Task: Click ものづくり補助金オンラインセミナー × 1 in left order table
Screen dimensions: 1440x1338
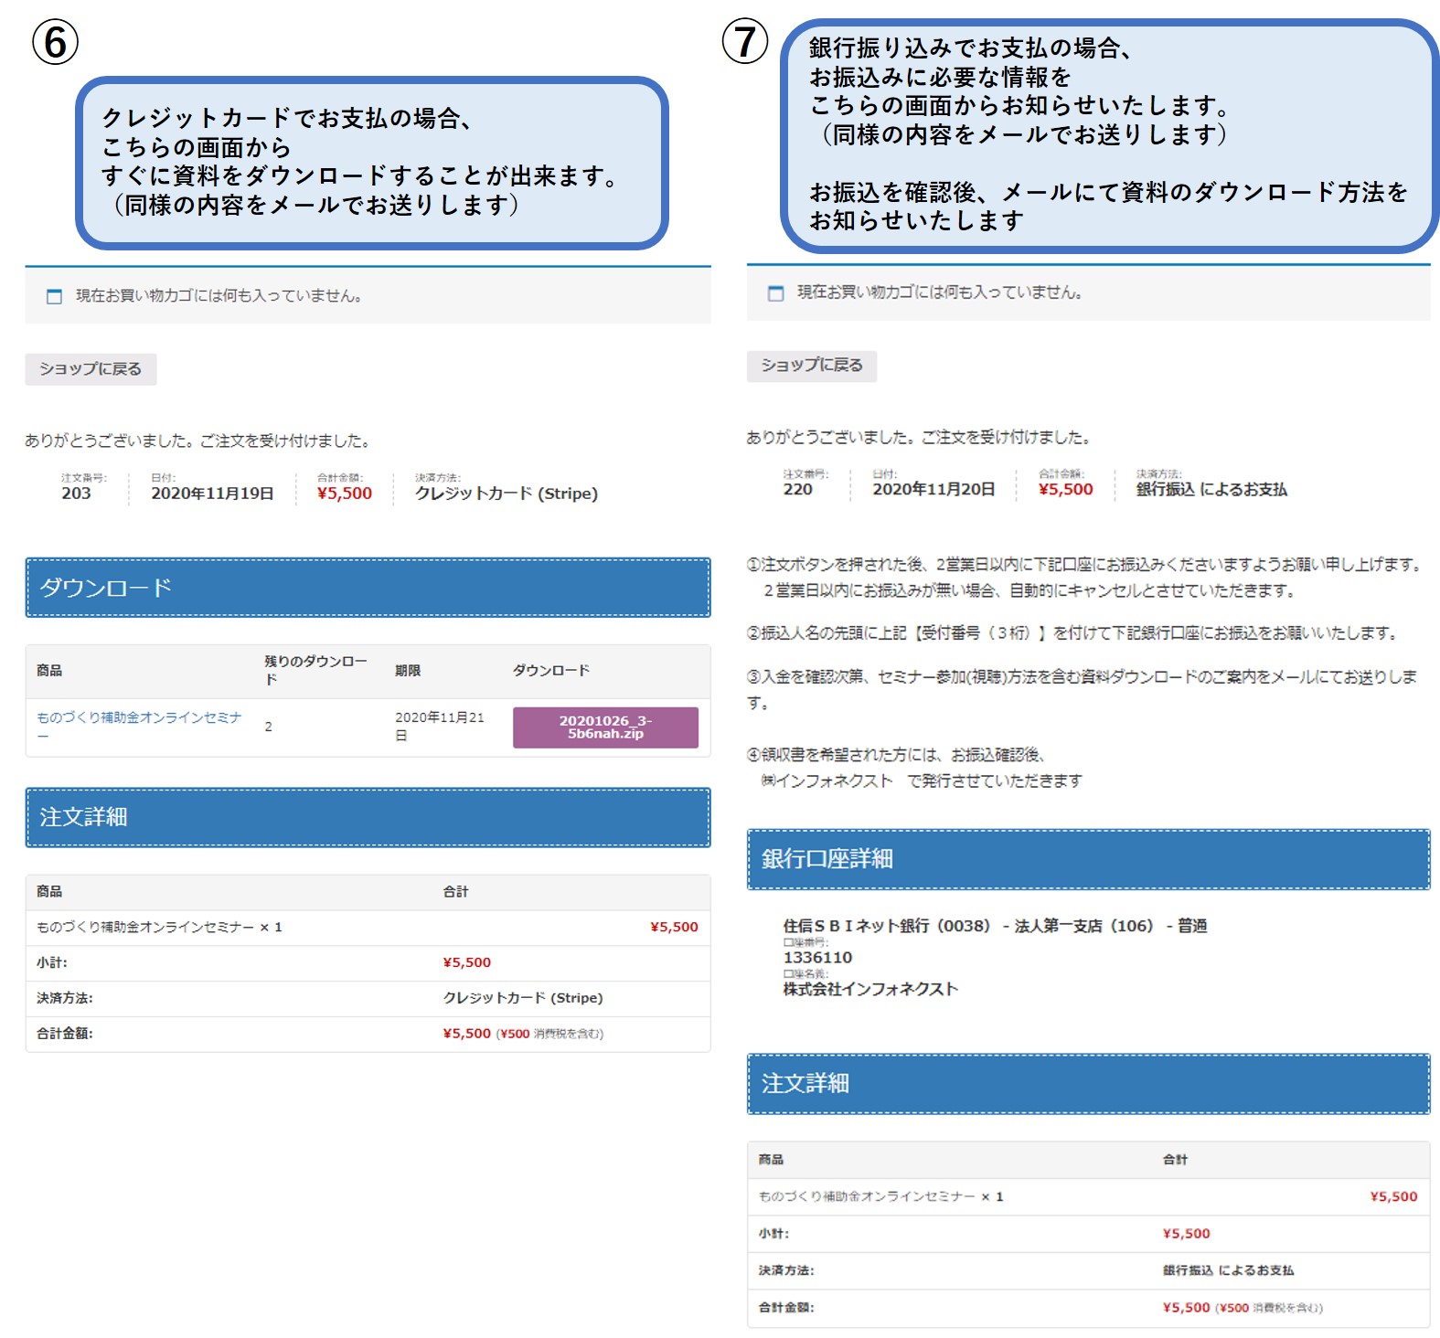Action: 159,928
